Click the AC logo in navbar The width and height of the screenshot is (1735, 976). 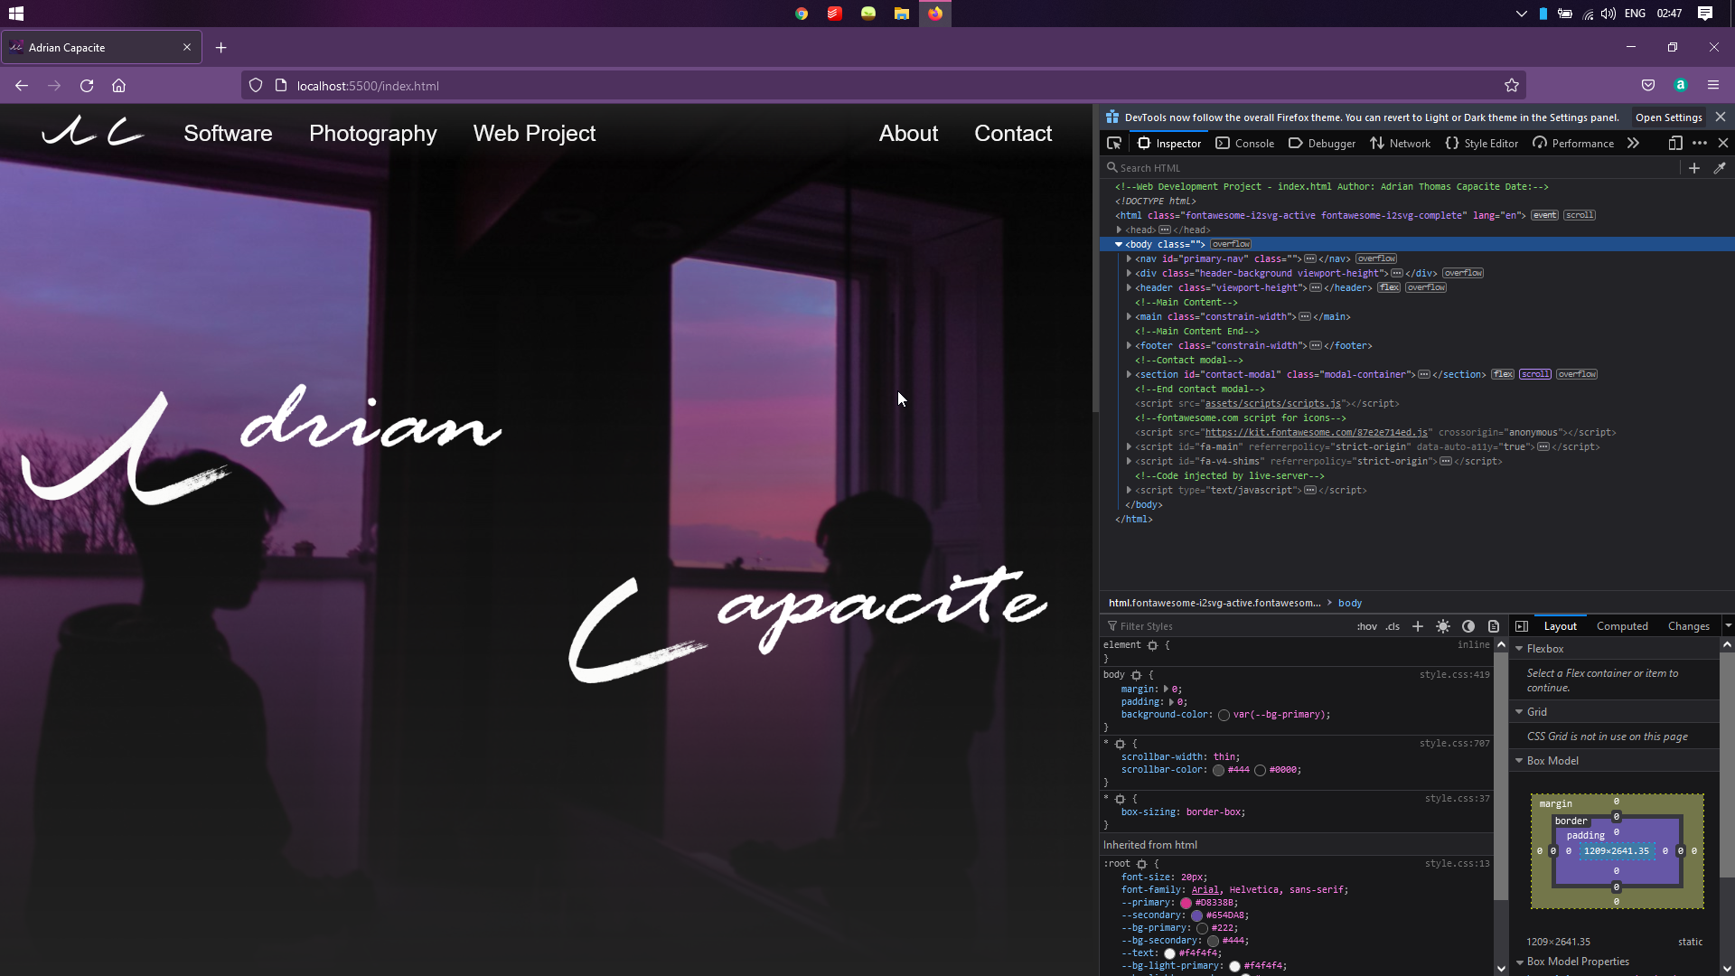[x=92, y=133]
